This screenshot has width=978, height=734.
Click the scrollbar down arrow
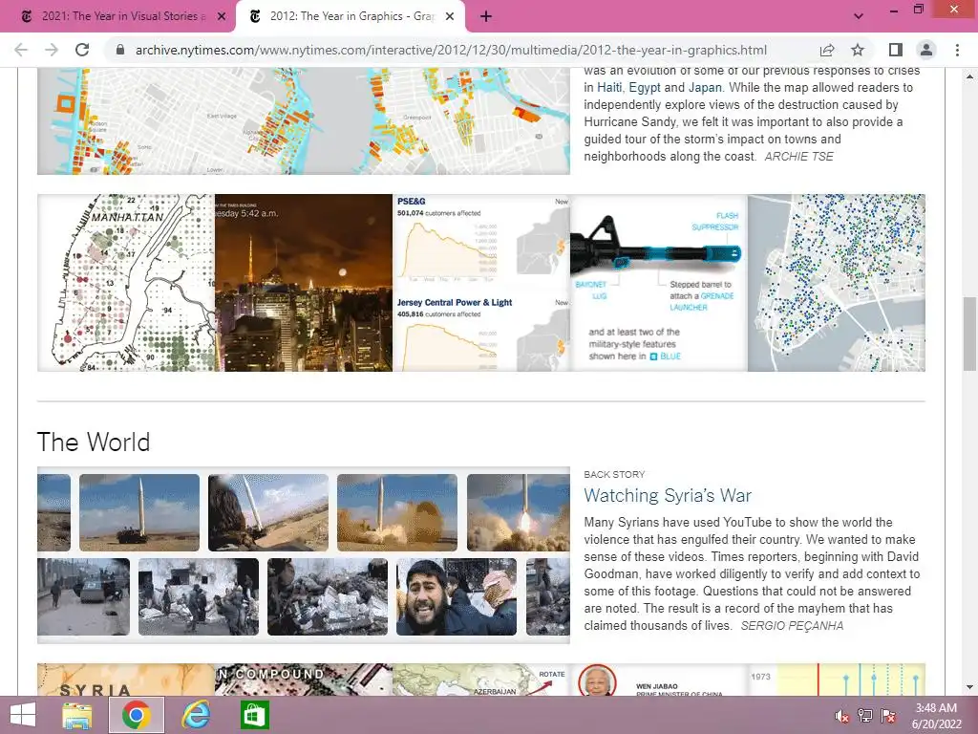pyautogui.click(x=970, y=687)
